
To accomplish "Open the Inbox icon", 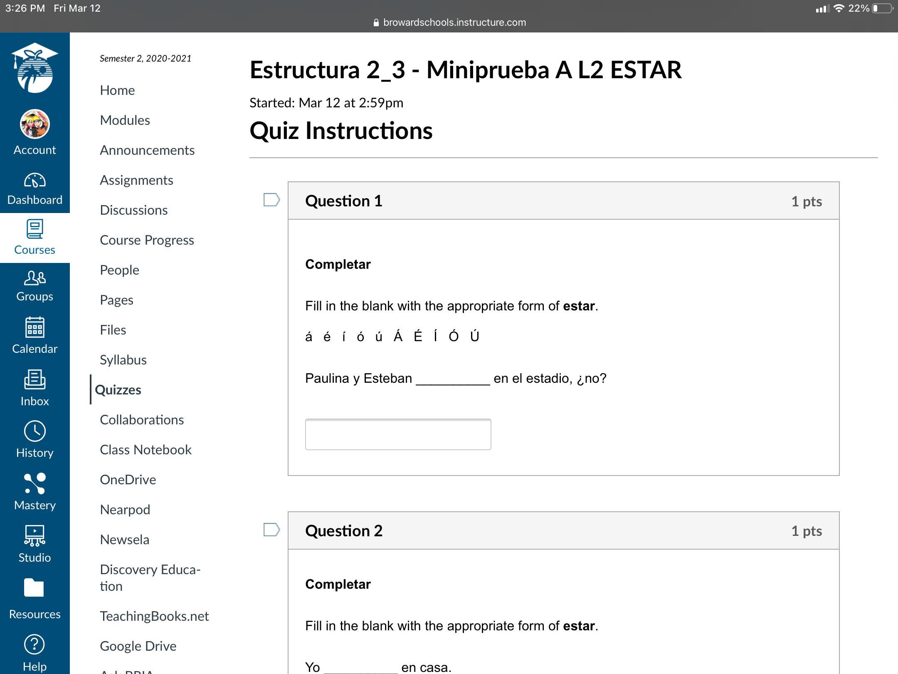I will pos(35,379).
